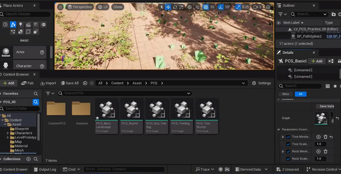Viewport: 341px width, 174px height.
Task: Expand the Characters folder in tree
Action: pos(8,133)
